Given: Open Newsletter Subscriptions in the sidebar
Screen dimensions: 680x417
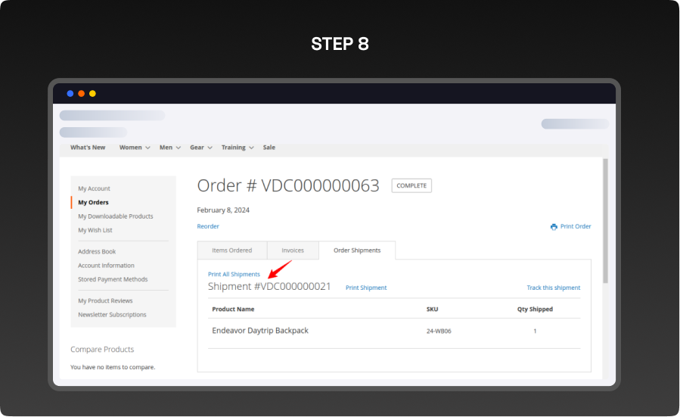Looking at the screenshot, I should pos(112,315).
